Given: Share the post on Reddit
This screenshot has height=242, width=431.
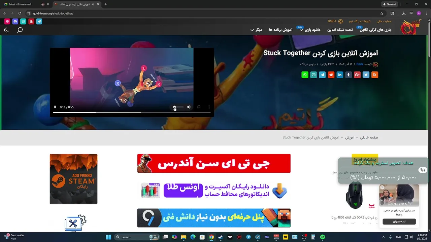Looking at the screenshot, I should coord(331,75).
